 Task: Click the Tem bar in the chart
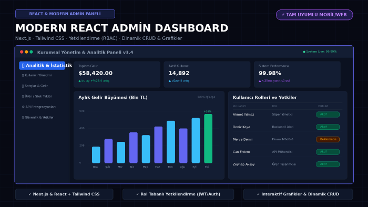(x=171, y=142)
